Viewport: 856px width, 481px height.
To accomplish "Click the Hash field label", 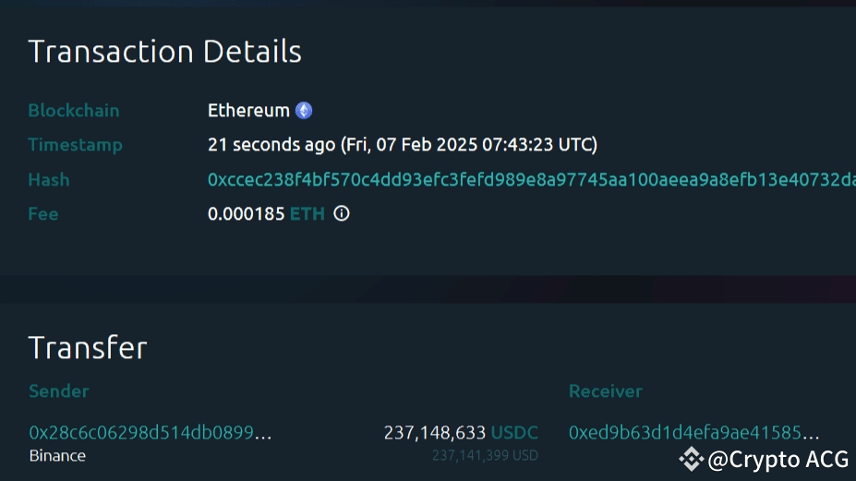I will 48,180.
